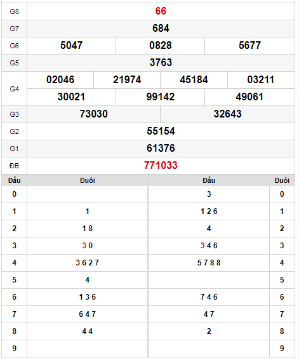Select the G6 row label
Image resolution: width=299 pixels, height=360 pixels.
pos(14,46)
